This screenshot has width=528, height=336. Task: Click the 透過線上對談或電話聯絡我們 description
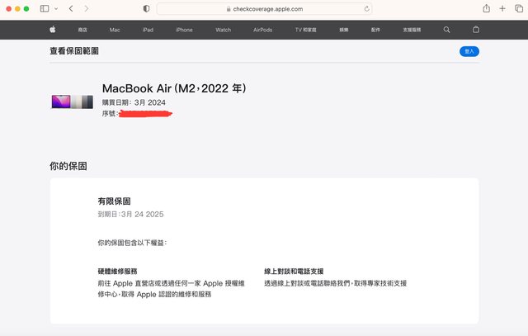336,283
